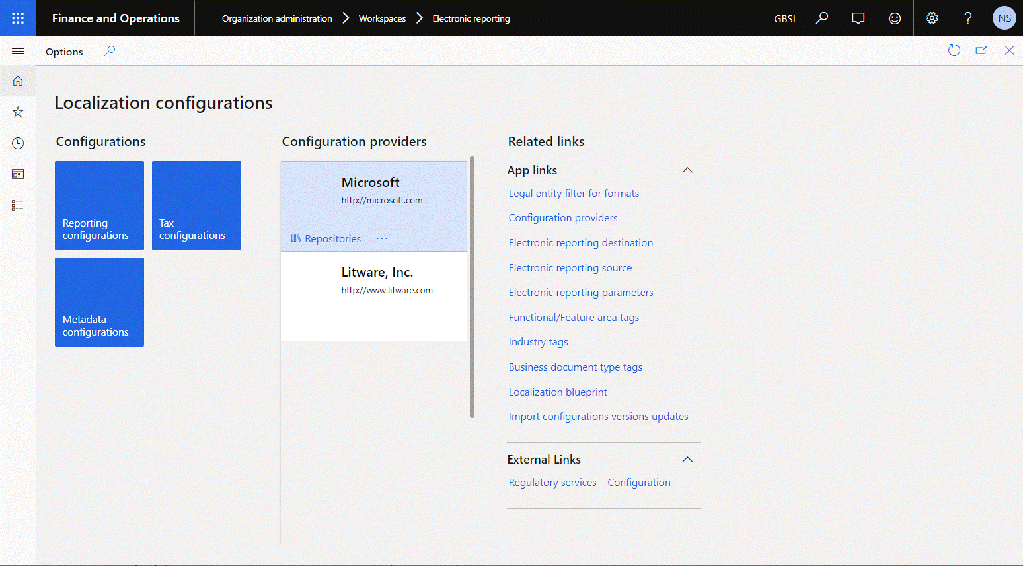This screenshot has height=566, width=1023.
Task: Open the Reporting configurations tile
Action: point(99,205)
